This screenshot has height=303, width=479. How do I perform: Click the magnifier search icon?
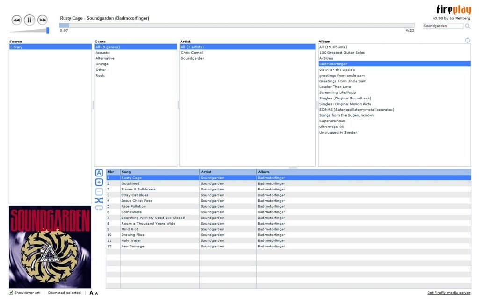tap(467, 26)
